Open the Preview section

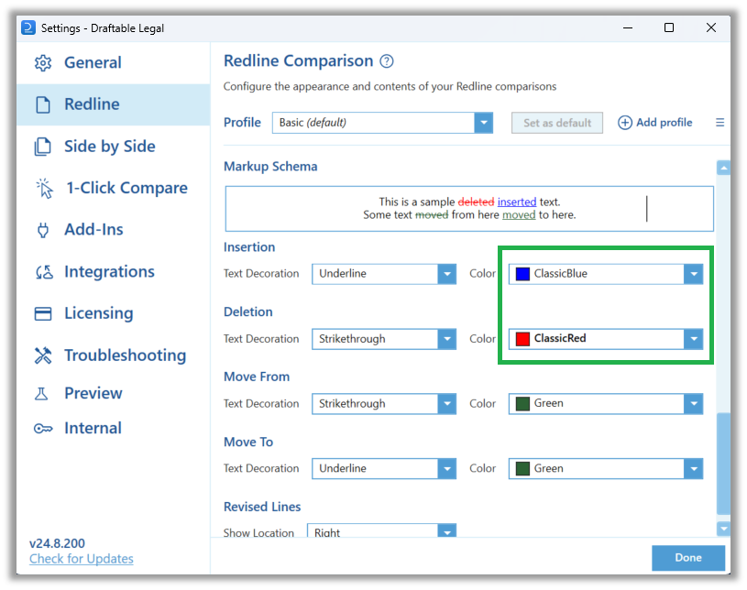click(x=114, y=393)
